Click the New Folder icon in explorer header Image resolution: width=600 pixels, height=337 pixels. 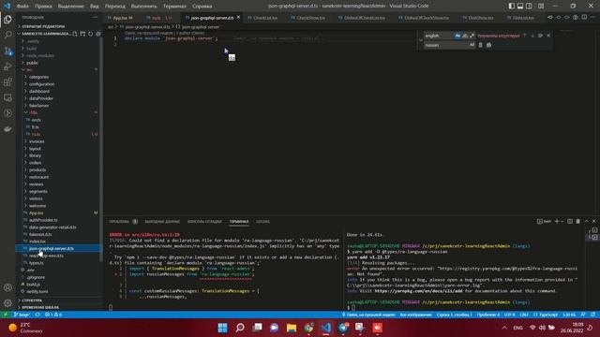pyautogui.click(x=82, y=34)
